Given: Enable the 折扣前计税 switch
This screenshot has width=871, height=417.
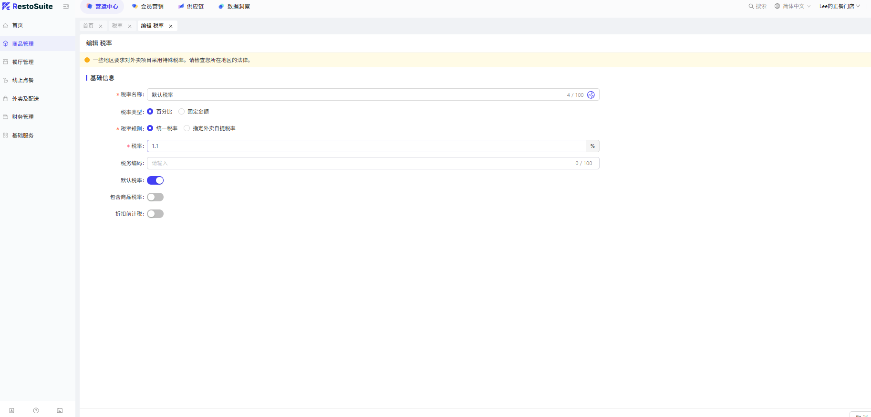Looking at the screenshot, I should tap(155, 214).
